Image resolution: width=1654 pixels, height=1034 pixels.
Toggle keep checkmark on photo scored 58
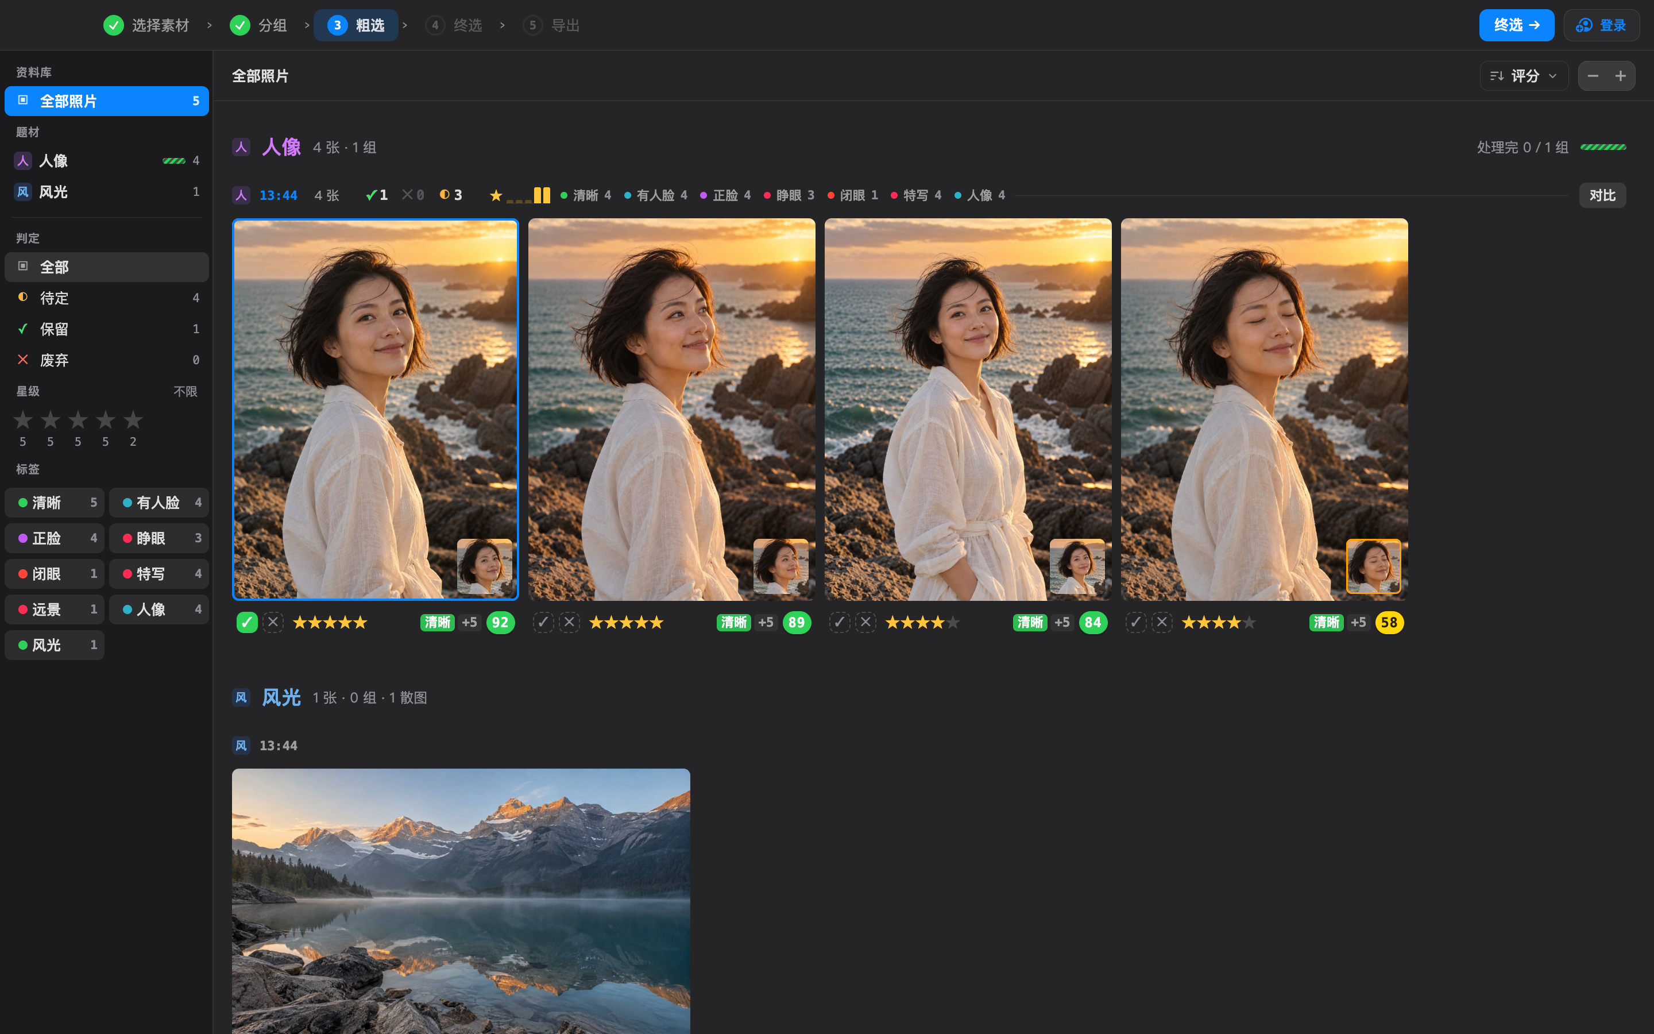pos(1136,622)
